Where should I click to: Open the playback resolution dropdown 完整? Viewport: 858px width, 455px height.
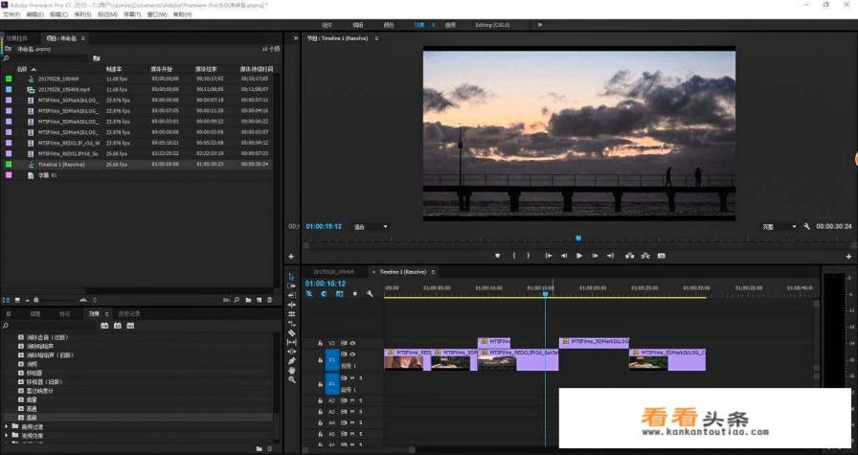tap(779, 227)
